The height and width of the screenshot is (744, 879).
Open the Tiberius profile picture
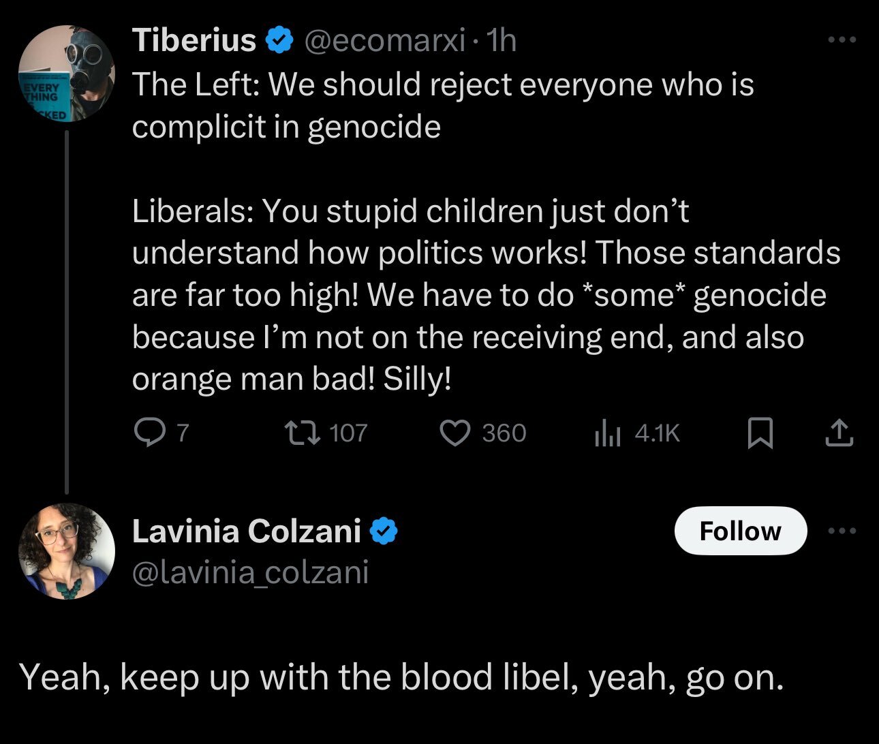point(65,74)
